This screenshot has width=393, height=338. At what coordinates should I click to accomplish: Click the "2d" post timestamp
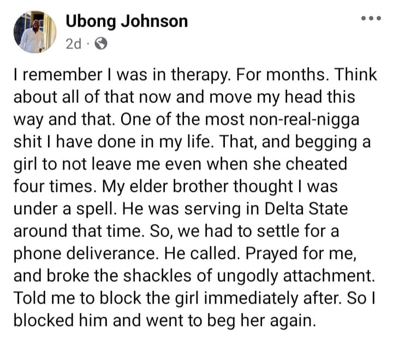coord(73,44)
